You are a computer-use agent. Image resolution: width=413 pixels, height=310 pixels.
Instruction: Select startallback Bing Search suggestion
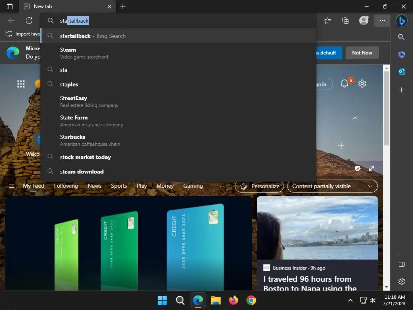(179, 36)
